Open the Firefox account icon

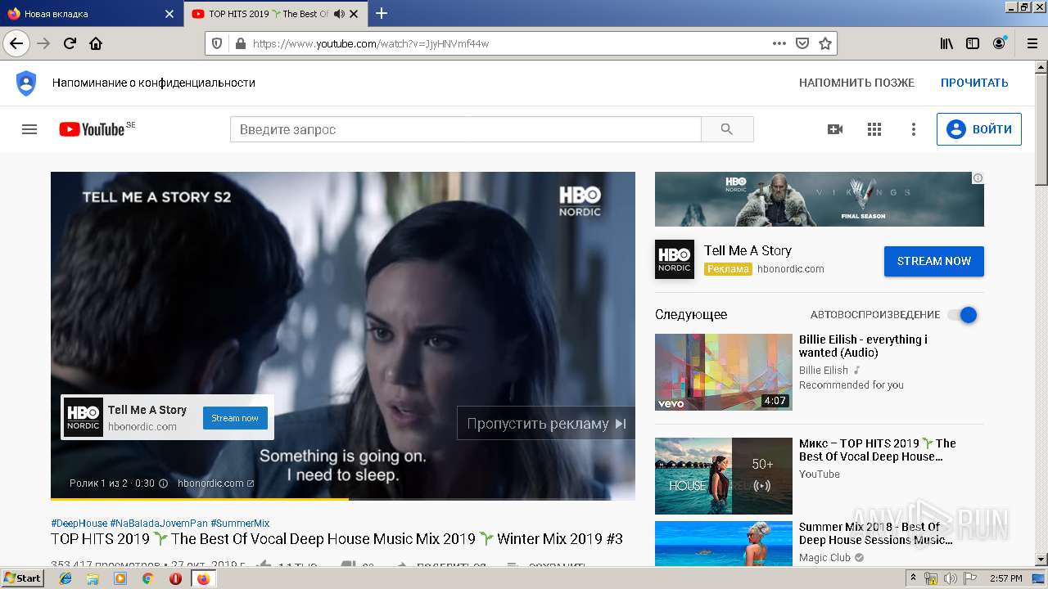(x=999, y=43)
